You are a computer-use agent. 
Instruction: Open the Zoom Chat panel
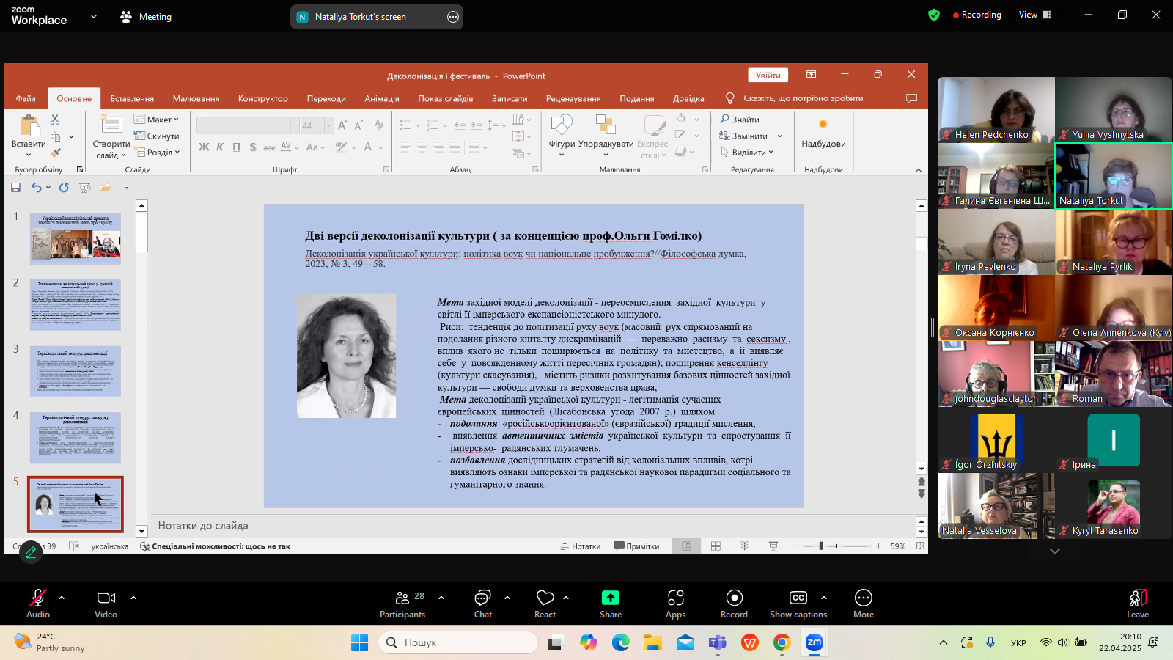point(482,598)
